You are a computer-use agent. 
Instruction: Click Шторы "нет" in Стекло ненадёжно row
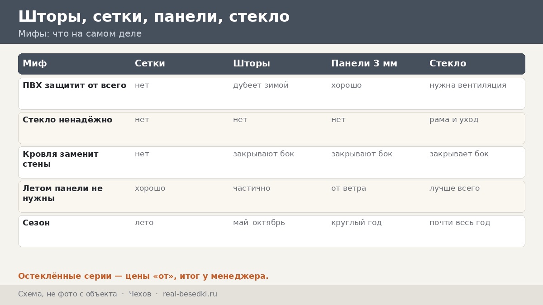(240, 120)
